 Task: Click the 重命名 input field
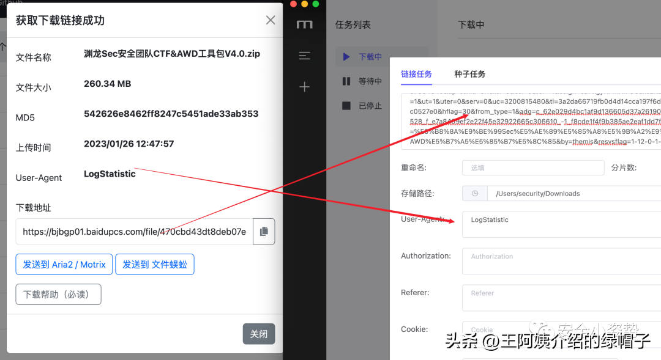pyautogui.click(x=533, y=167)
